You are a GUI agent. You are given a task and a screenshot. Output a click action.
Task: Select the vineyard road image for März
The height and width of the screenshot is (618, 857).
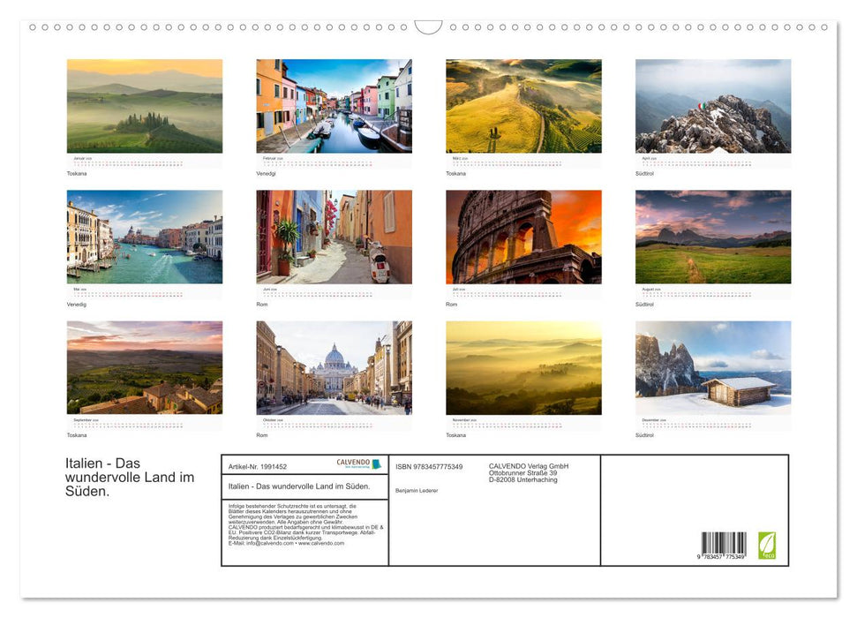click(524, 105)
